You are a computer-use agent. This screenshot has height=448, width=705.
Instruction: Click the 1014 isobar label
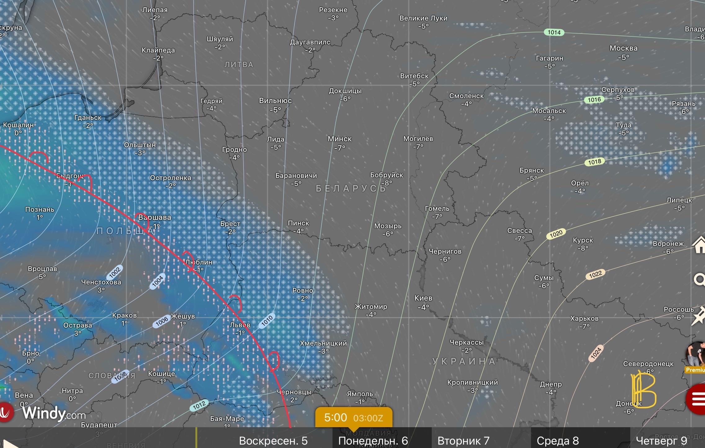(x=554, y=32)
